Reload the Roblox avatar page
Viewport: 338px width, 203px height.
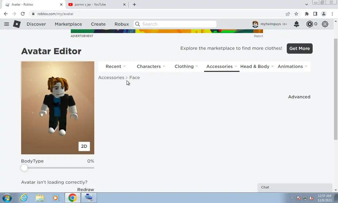[x=23, y=14]
